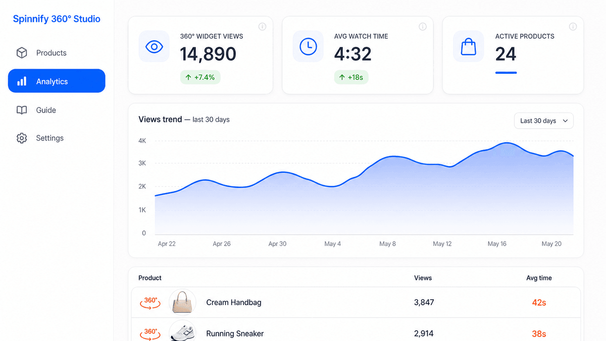The height and width of the screenshot is (341, 606).
Task: Open info icon on Avg Watch Time card
Action: [423, 27]
